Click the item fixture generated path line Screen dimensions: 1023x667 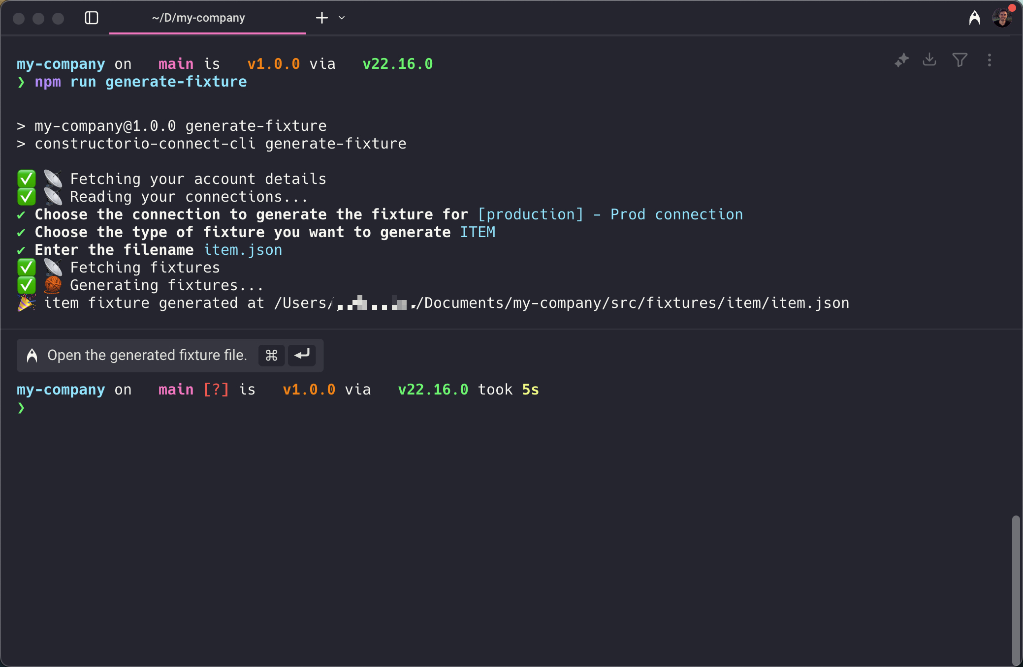coord(433,303)
